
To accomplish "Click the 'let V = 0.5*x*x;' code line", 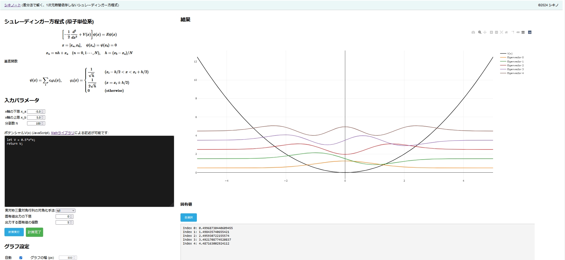I will pyautogui.click(x=21, y=140).
